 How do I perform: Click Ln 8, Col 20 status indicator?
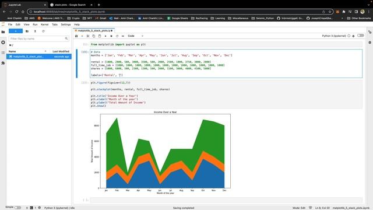pos(322,208)
